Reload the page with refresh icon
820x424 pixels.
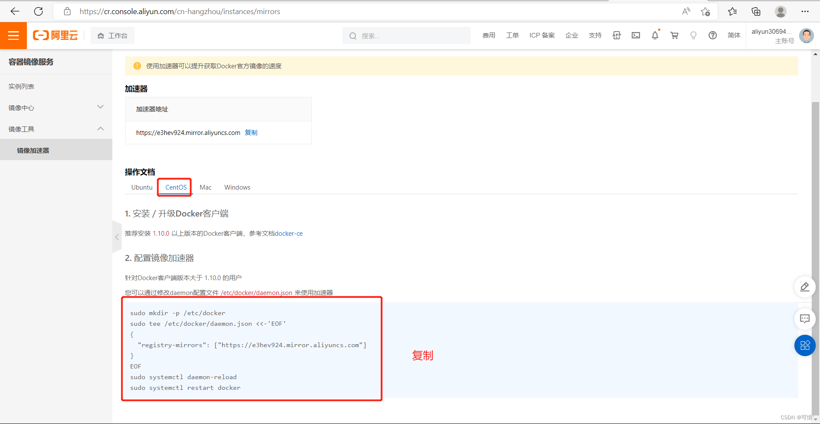pos(38,12)
